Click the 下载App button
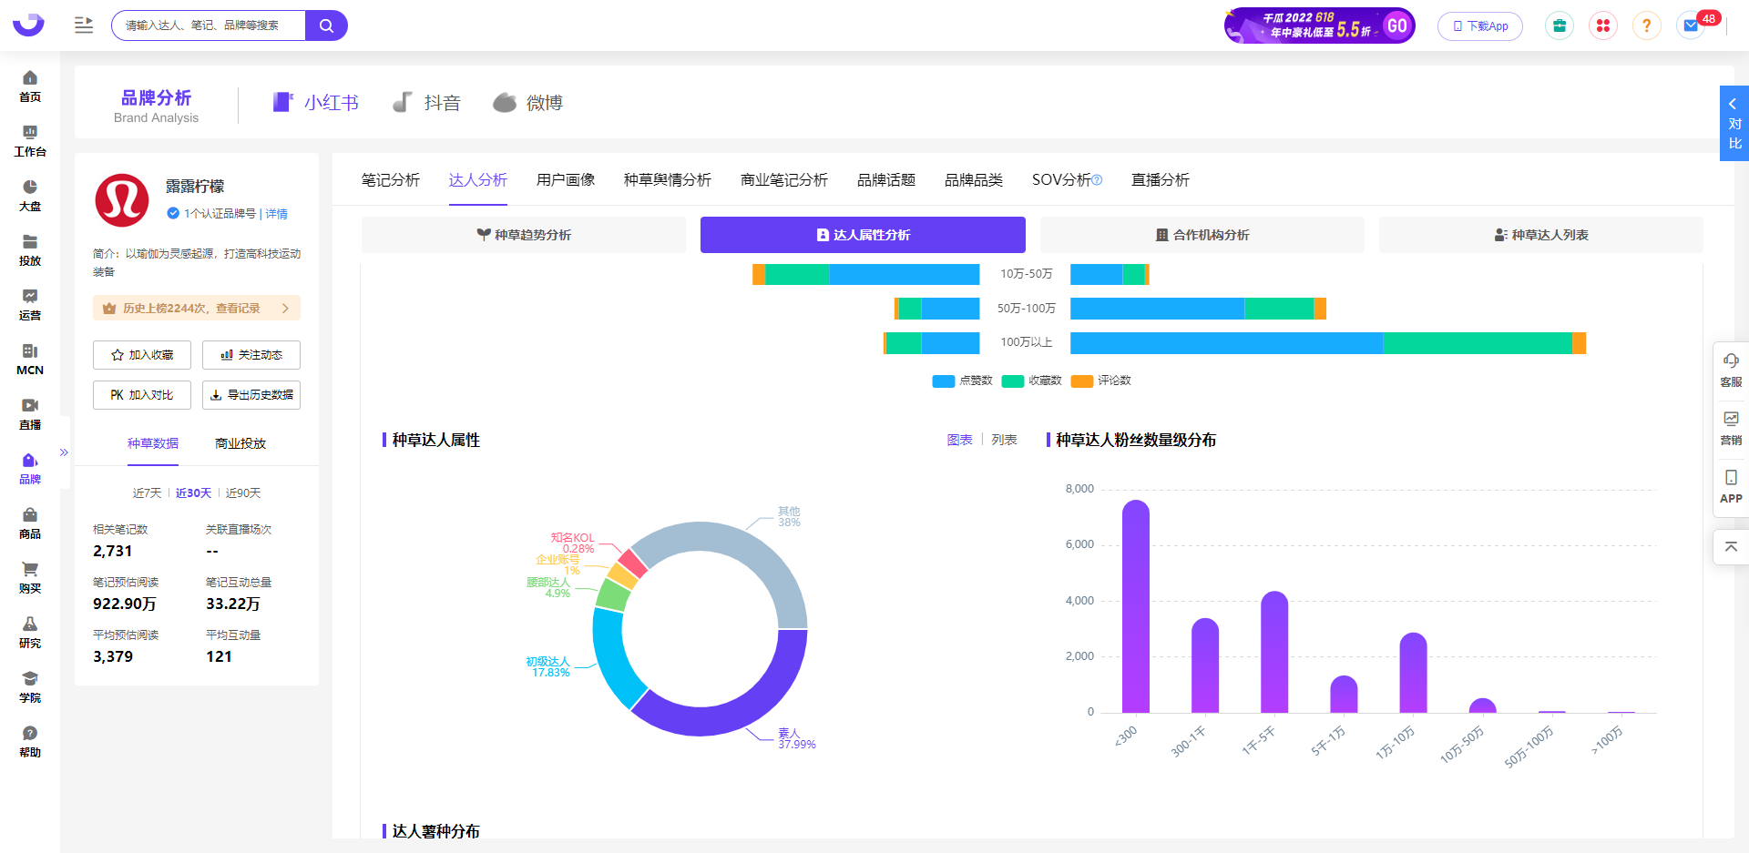The image size is (1749, 853). (1480, 26)
